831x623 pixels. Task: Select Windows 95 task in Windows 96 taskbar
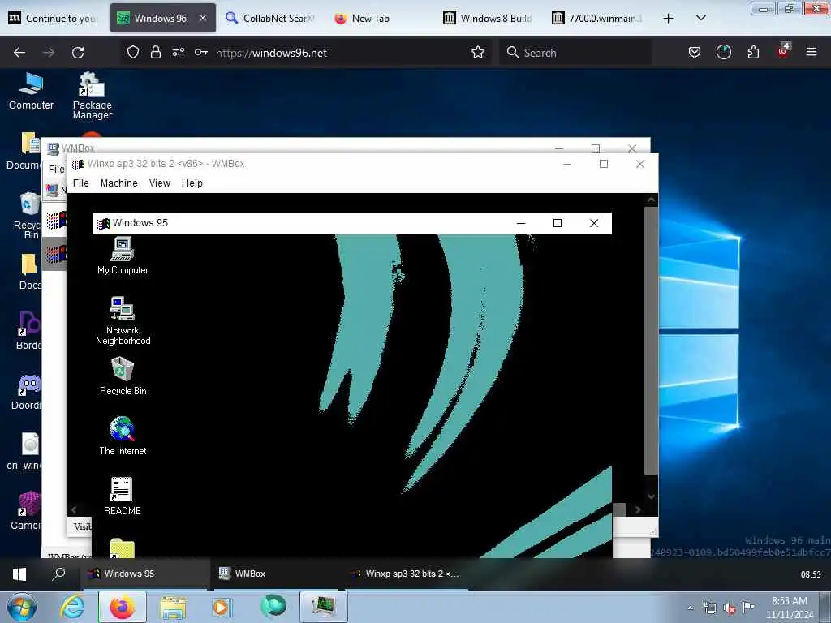tap(145, 574)
